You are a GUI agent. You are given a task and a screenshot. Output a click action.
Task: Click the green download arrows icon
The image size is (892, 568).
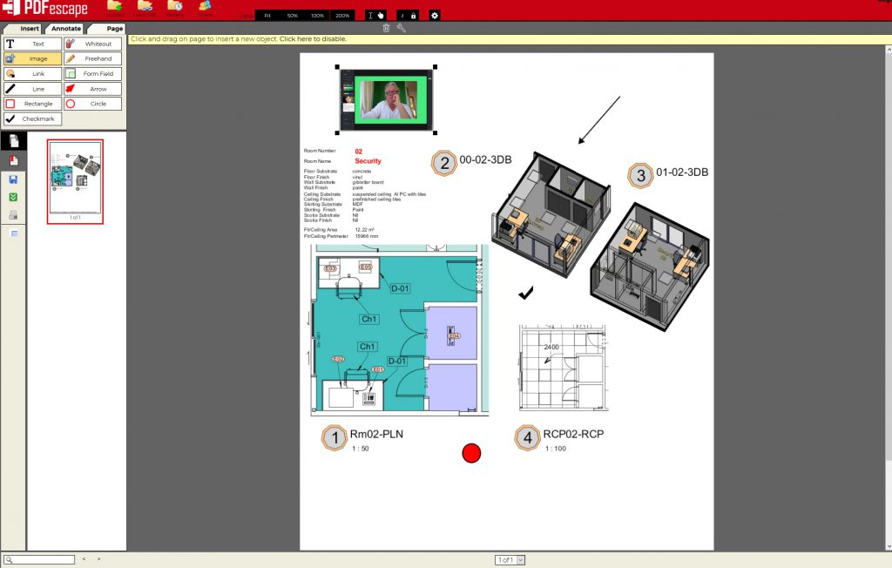(13, 197)
